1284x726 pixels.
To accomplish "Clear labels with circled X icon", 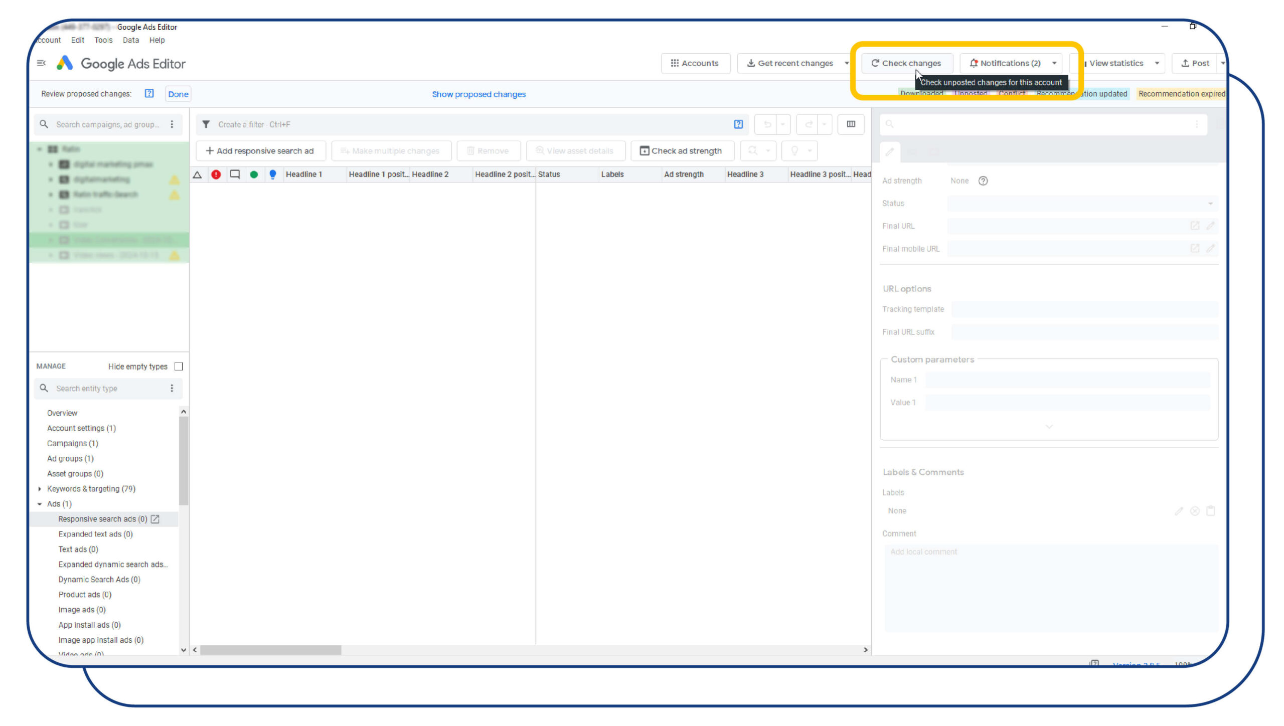I will pyautogui.click(x=1195, y=511).
